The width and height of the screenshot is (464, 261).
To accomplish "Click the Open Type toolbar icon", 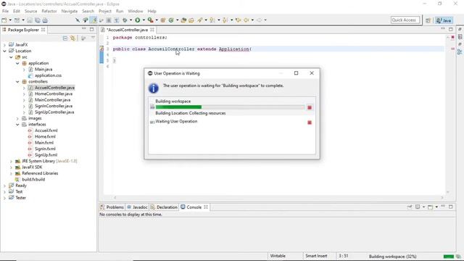I will click(x=183, y=20).
